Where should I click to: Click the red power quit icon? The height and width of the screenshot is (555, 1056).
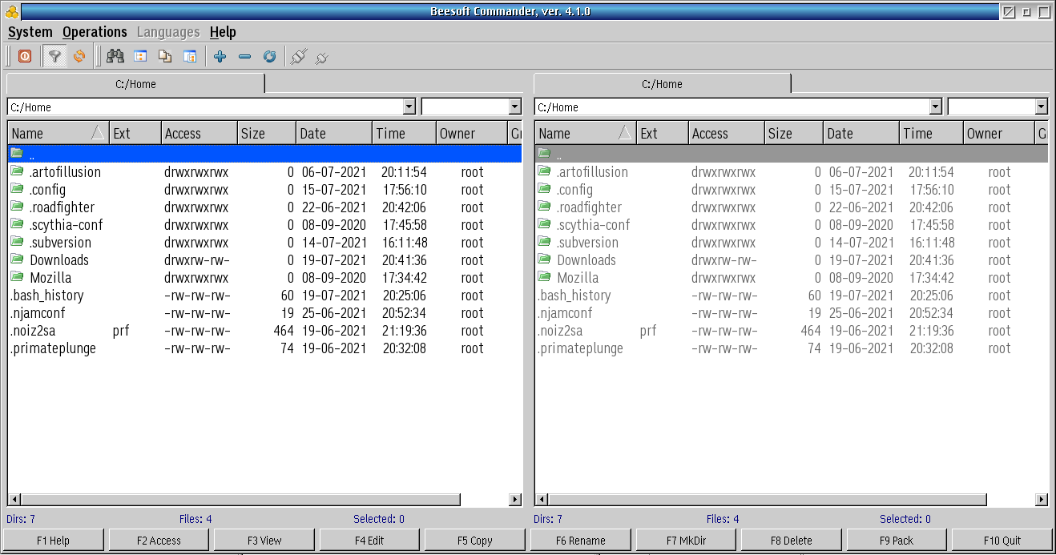(25, 56)
